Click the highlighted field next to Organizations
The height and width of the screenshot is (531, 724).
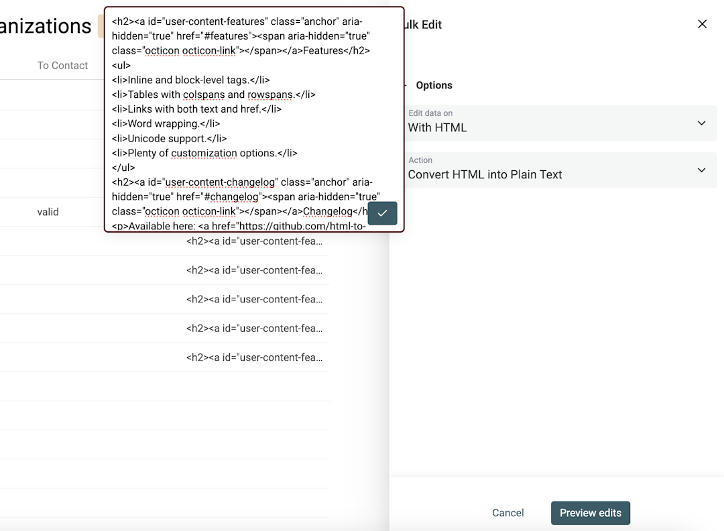tap(99, 25)
